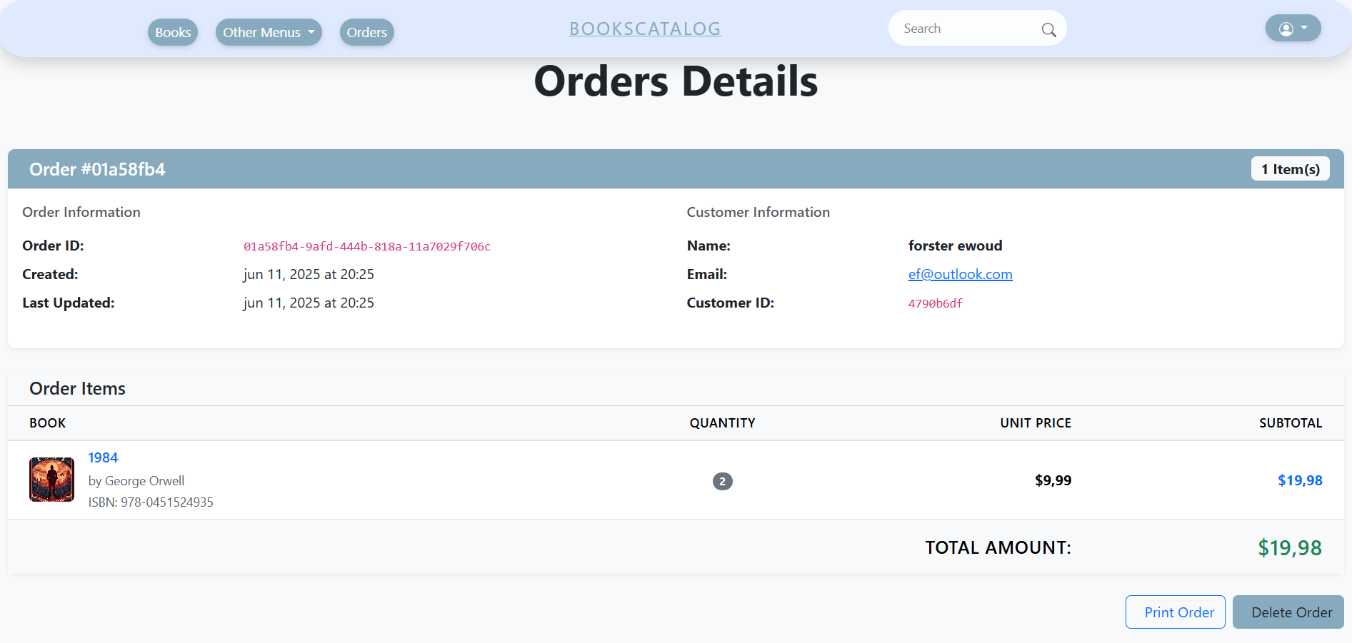Click the Orders Details page title
Viewport: 1352px width, 643px height.
pyautogui.click(x=676, y=81)
